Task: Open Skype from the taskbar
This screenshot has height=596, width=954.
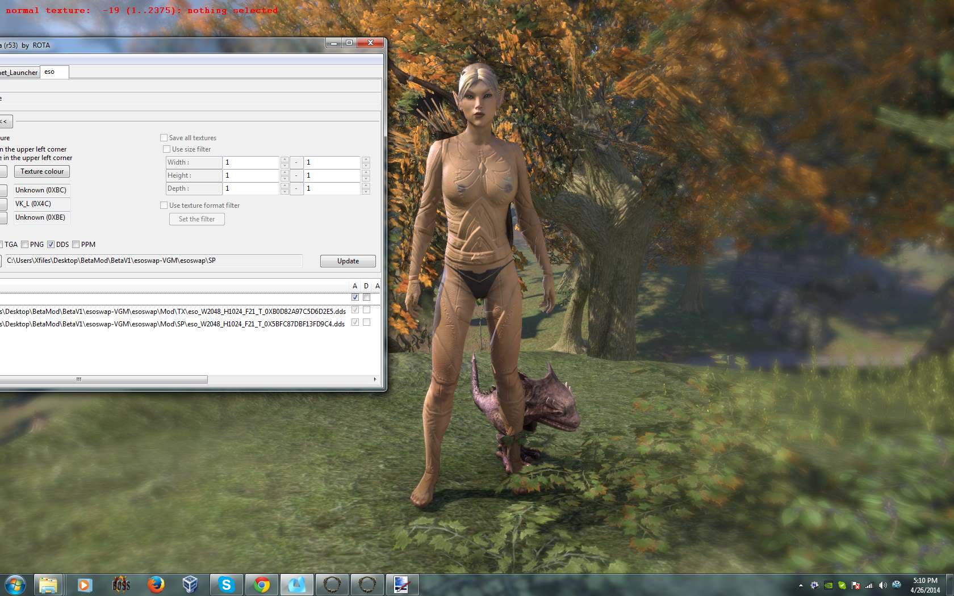Action: pyautogui.click(x=226, y=585)
